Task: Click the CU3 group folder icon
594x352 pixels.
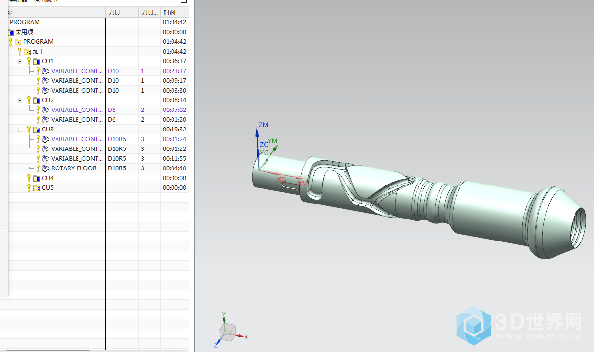Action: pos(37,130)
